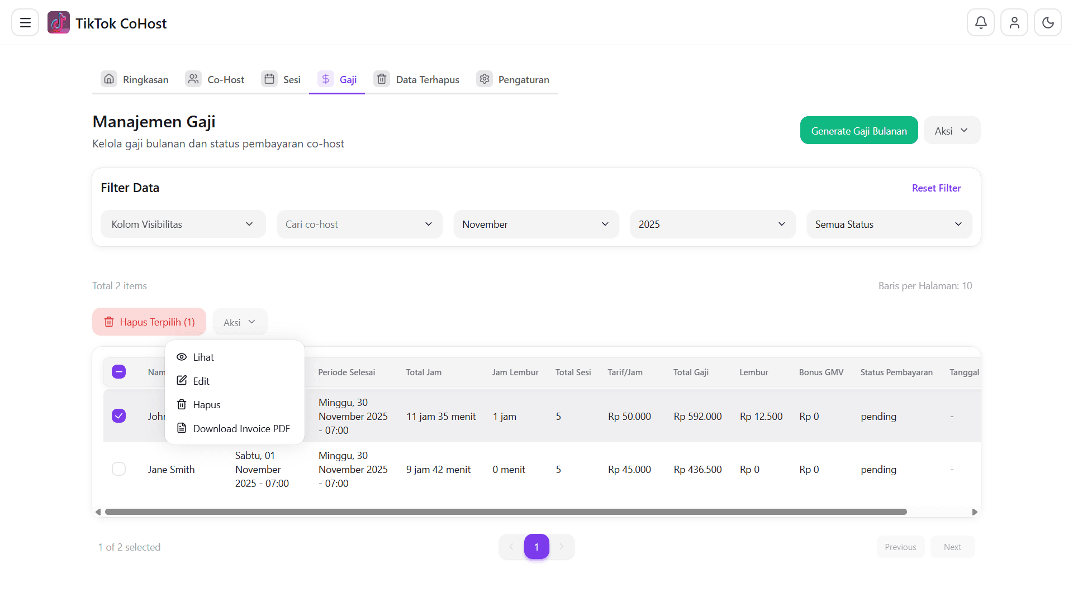Toggle dark mode with the moon icon

[x=1048, y=22]
